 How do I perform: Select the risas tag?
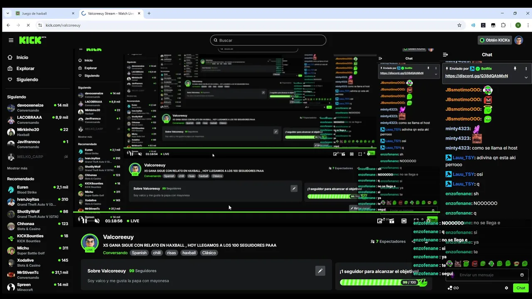tap(171, 252)
